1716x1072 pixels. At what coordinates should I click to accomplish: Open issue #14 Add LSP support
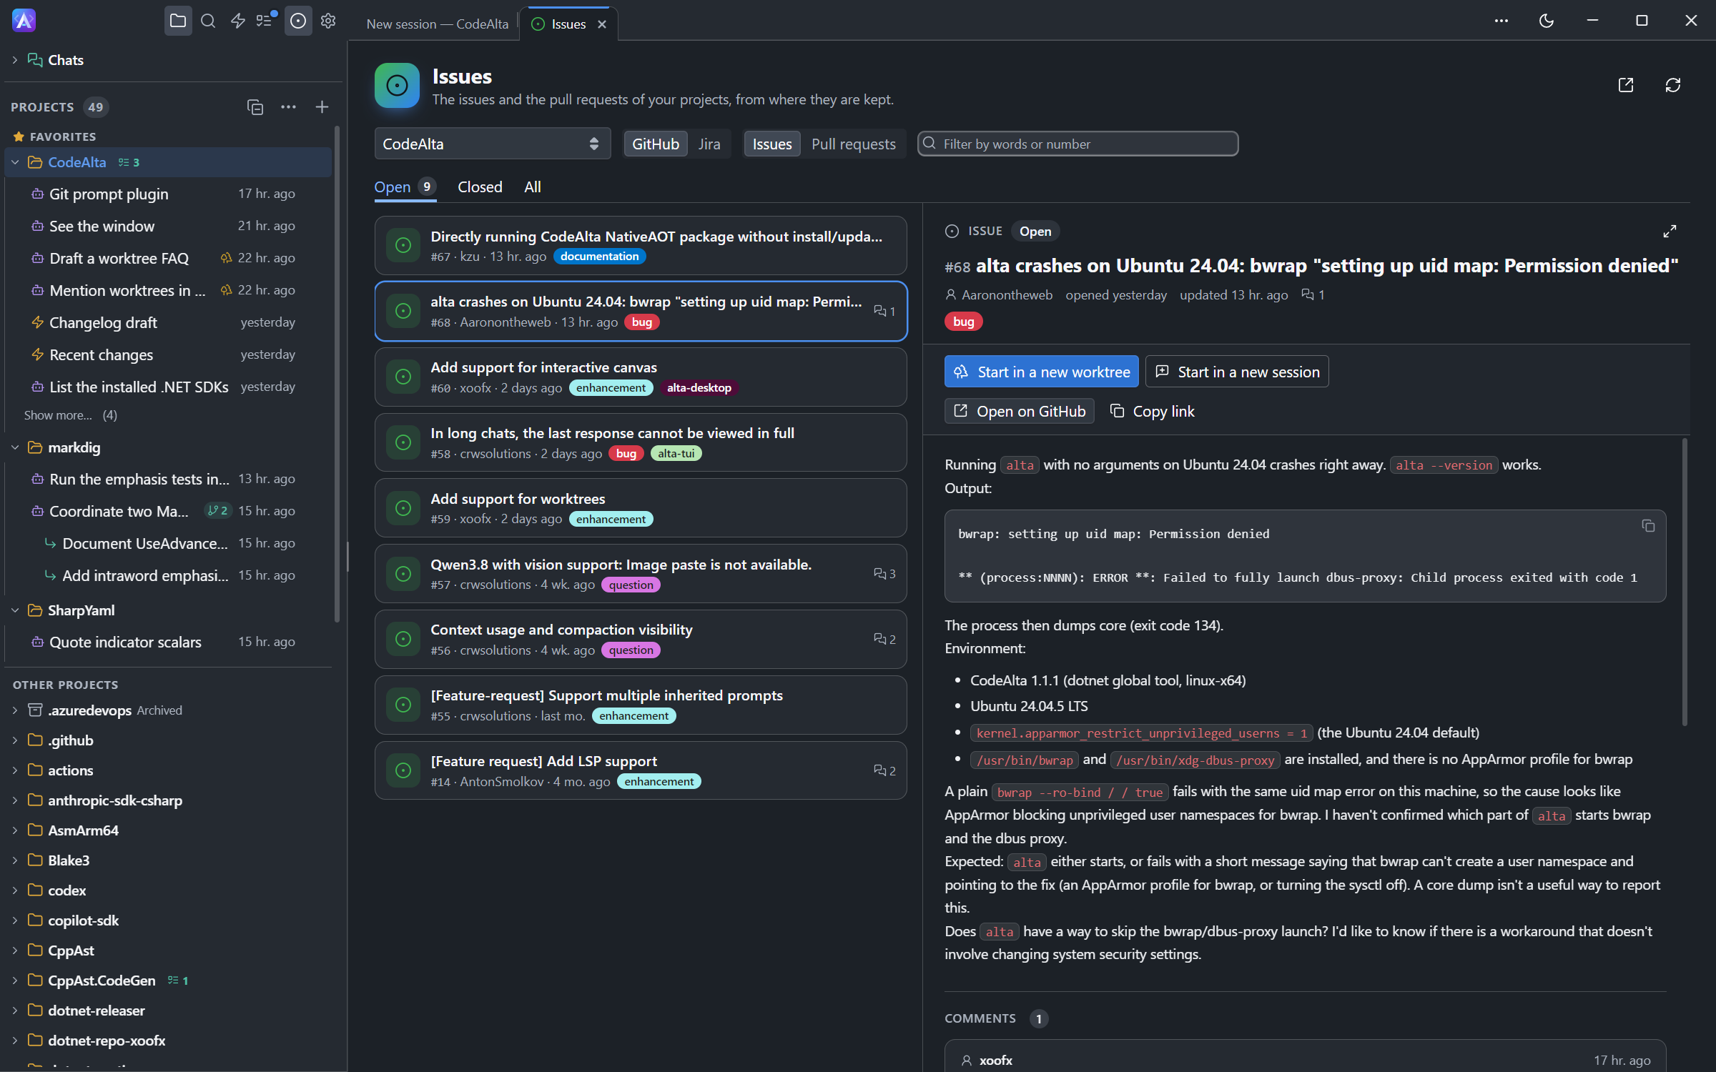(x=641, y=770)
